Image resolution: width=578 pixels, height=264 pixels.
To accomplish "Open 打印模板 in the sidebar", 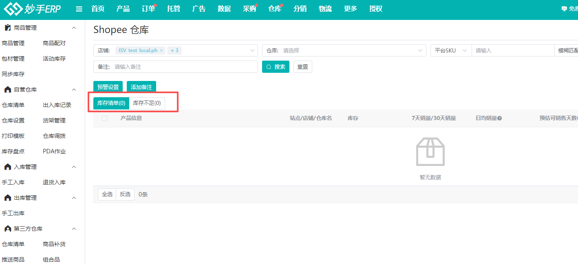I will pyautogui.click(x=13, y=136).
